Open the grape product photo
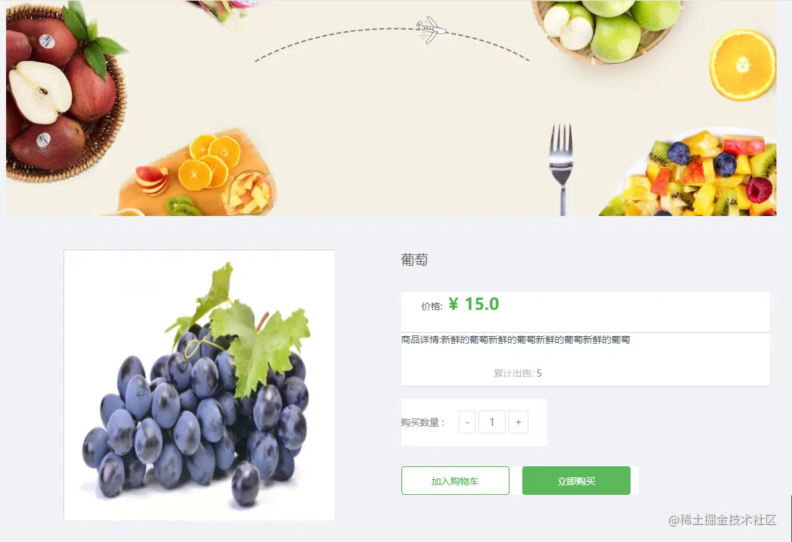Screen dimensions: 792x542 click(x=199, y=385)
